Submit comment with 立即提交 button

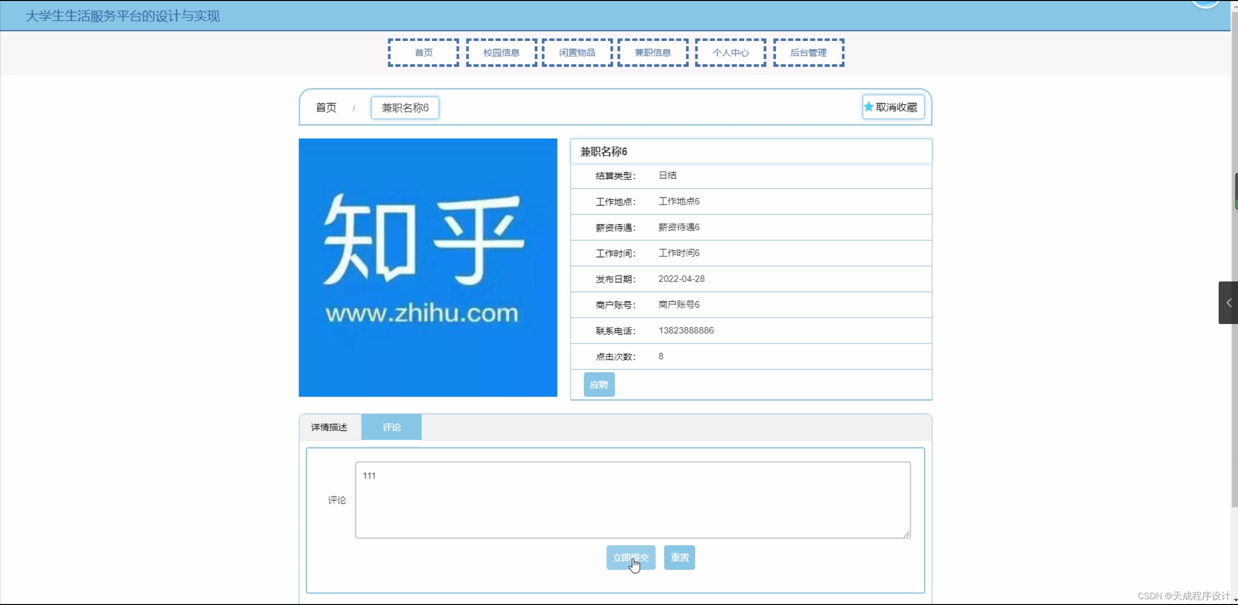[630, 557]
